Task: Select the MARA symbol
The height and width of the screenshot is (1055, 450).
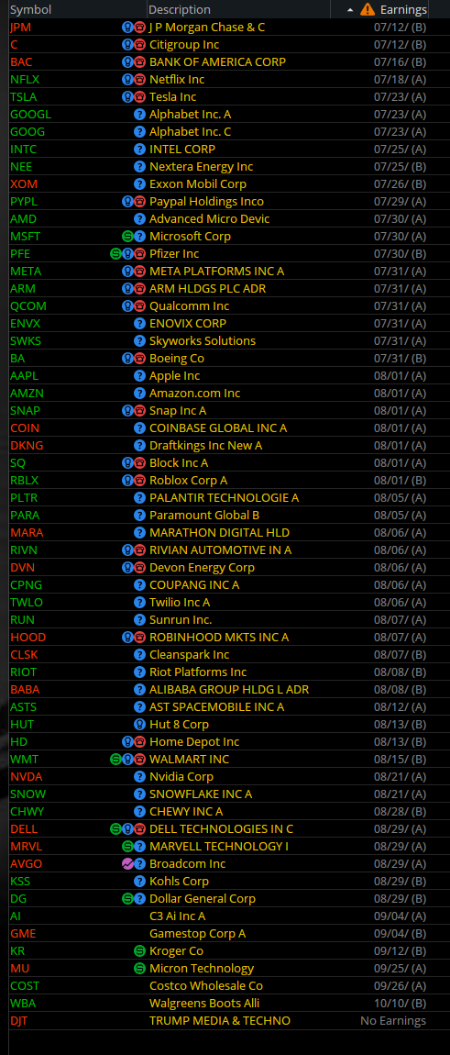Action: (27, 533)
